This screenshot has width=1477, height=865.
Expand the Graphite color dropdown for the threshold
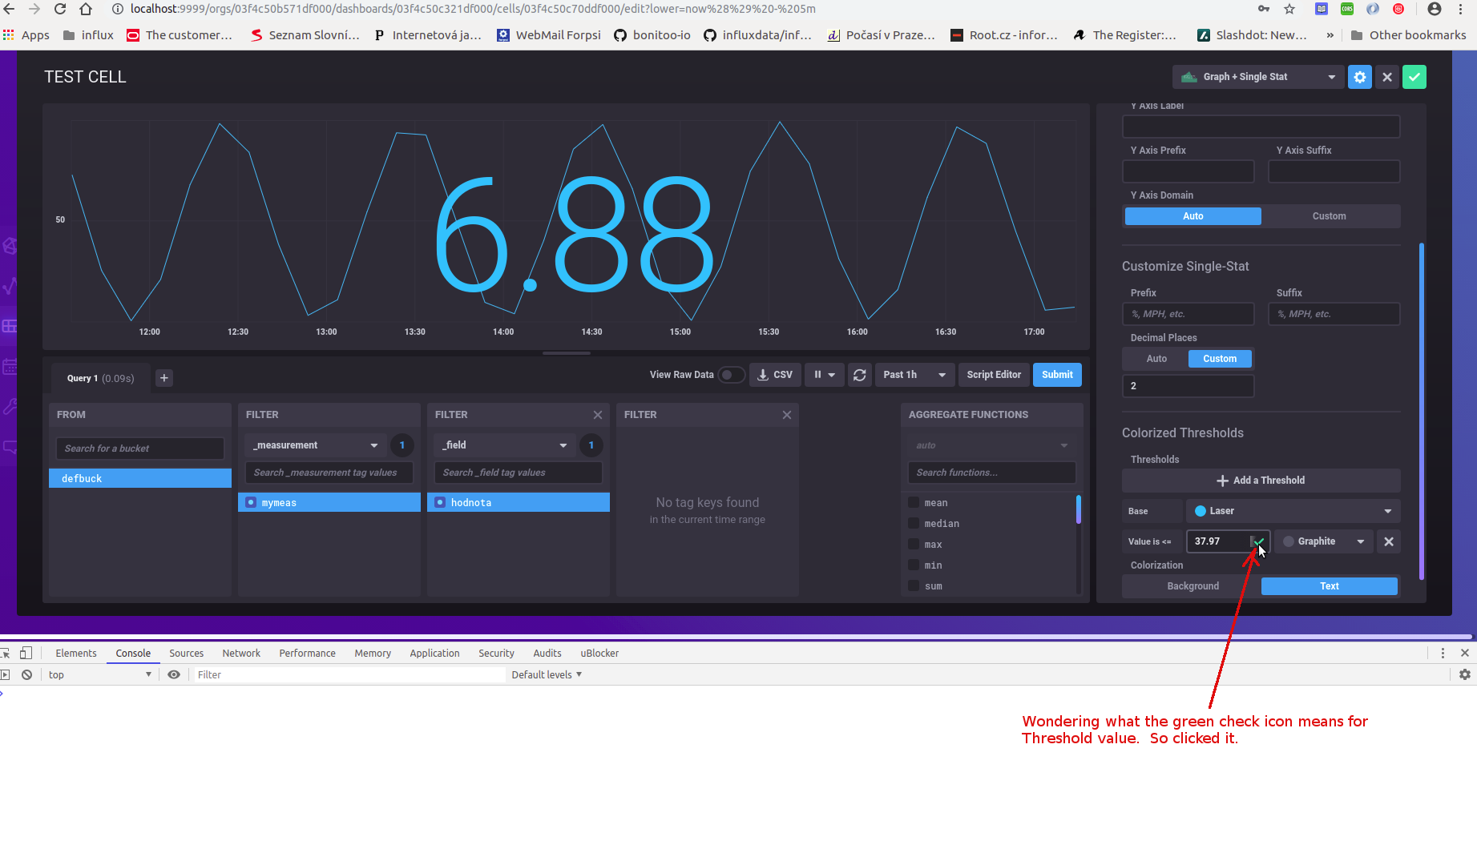click(1322, 541)
